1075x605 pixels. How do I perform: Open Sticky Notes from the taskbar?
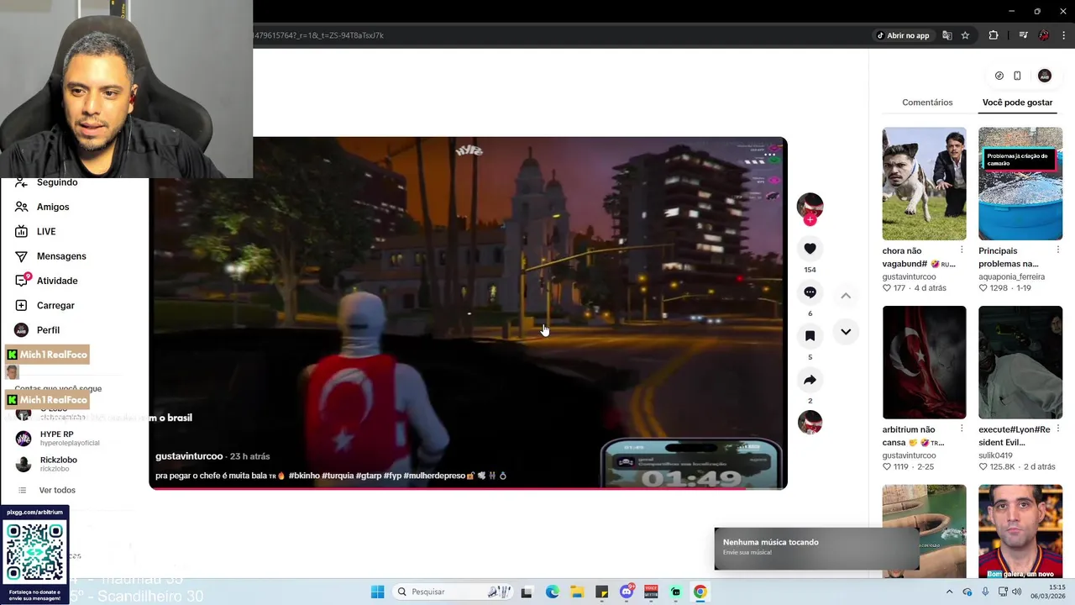coord(601,592)
